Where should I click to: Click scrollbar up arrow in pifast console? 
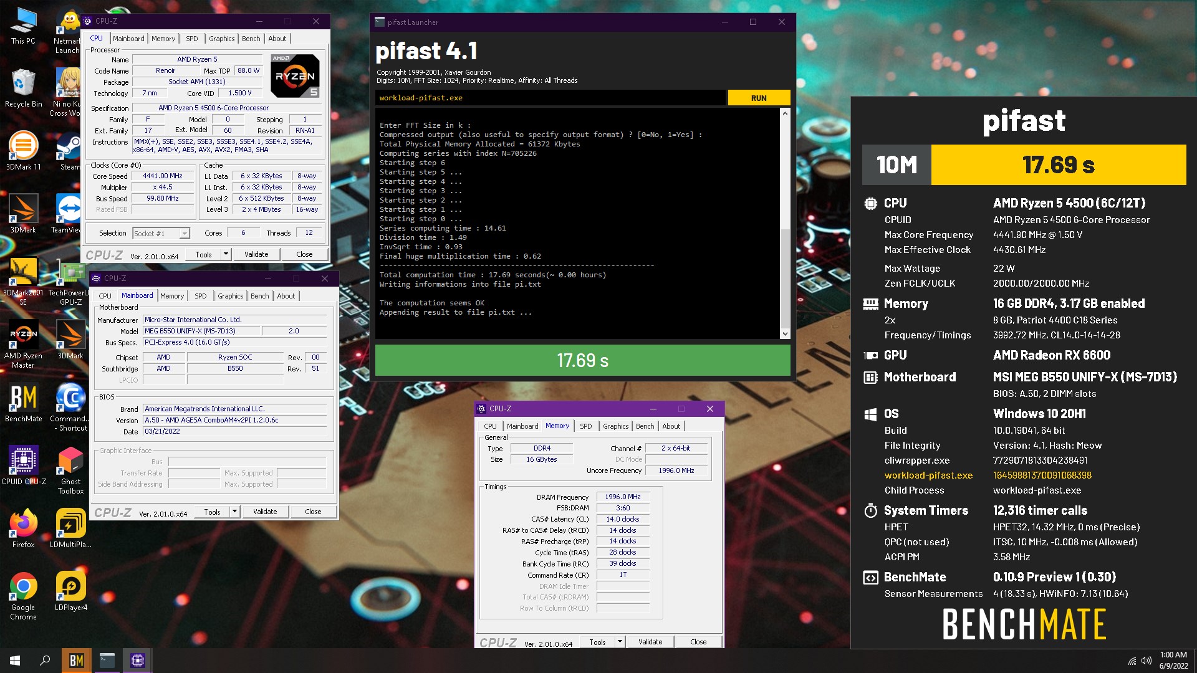pos(785,114)
